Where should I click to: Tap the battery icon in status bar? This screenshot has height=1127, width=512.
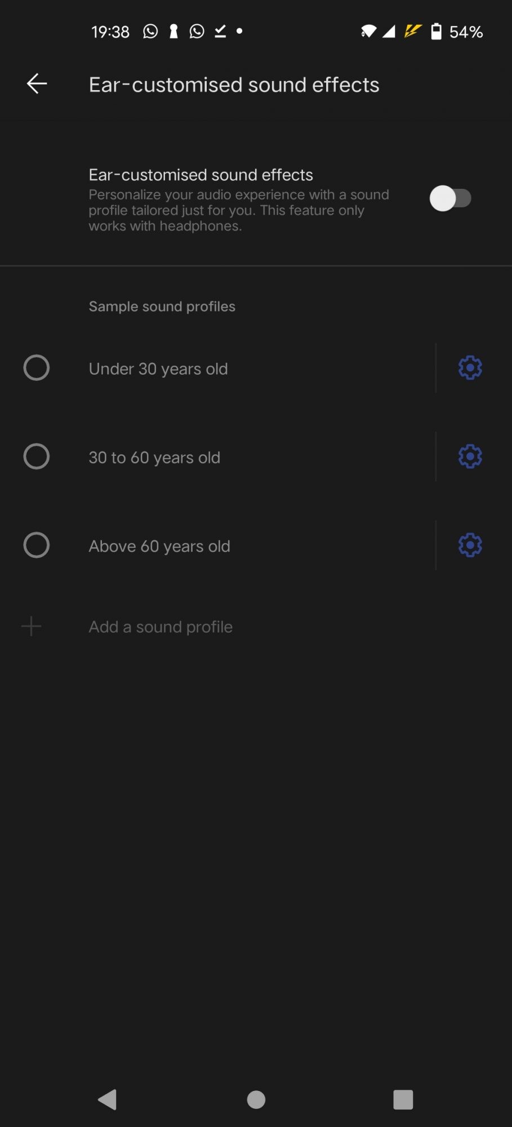coord(436,32)
